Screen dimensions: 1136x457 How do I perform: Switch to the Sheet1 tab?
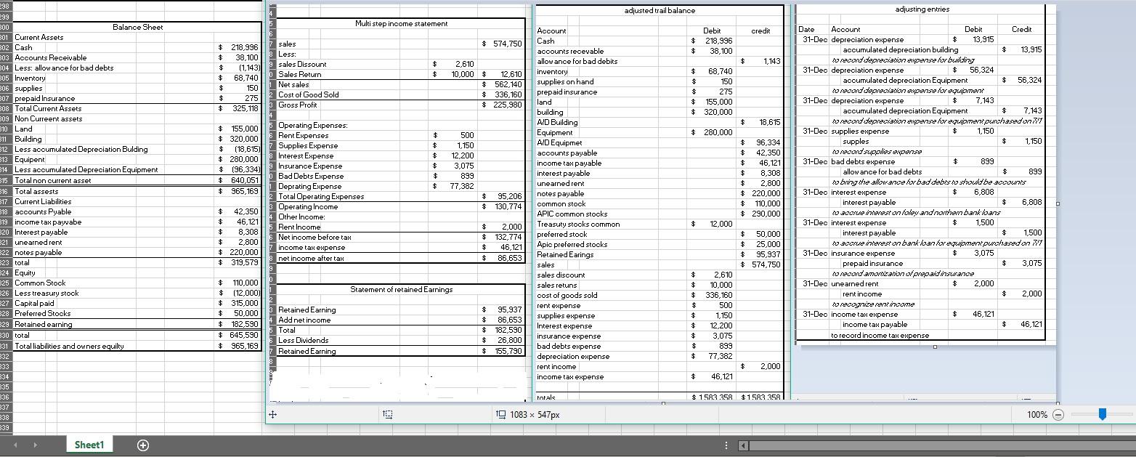89,445
